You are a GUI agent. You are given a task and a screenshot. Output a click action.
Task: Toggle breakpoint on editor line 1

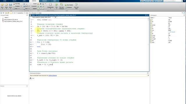(x=33, y=20)
